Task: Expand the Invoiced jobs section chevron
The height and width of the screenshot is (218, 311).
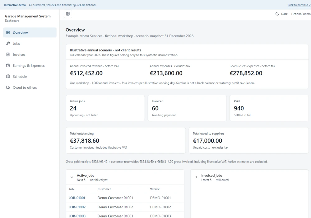Action: pos(196,177)
